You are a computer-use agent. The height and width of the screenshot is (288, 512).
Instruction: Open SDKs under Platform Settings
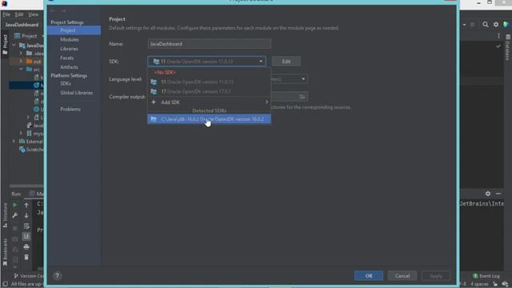(66, 83)
